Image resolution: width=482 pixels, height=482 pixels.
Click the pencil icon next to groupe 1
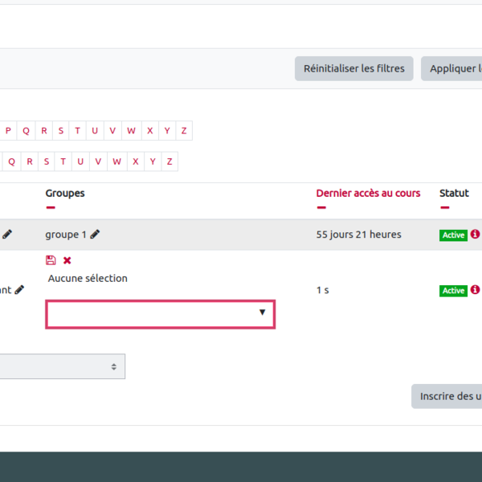(95, 235)
